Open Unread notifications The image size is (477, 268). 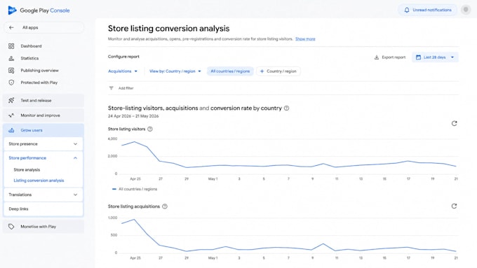427,10
